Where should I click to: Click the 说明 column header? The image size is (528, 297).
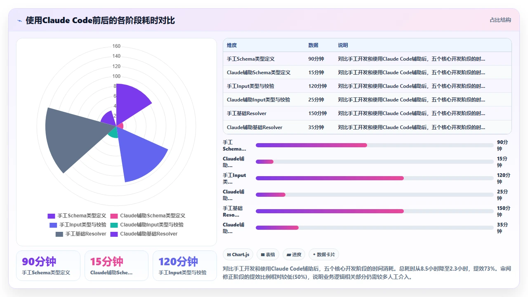pos(343,45)
